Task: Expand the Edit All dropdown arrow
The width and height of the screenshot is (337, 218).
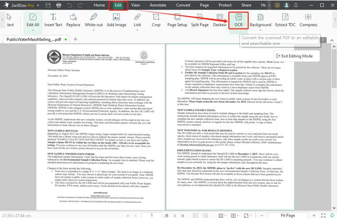Action: 33,30
